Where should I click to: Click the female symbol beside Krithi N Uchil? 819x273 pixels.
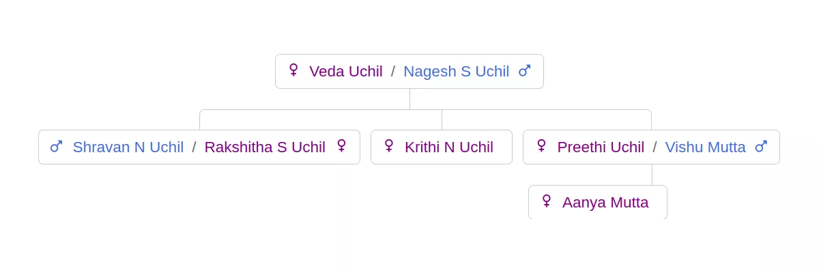(389, 146)
